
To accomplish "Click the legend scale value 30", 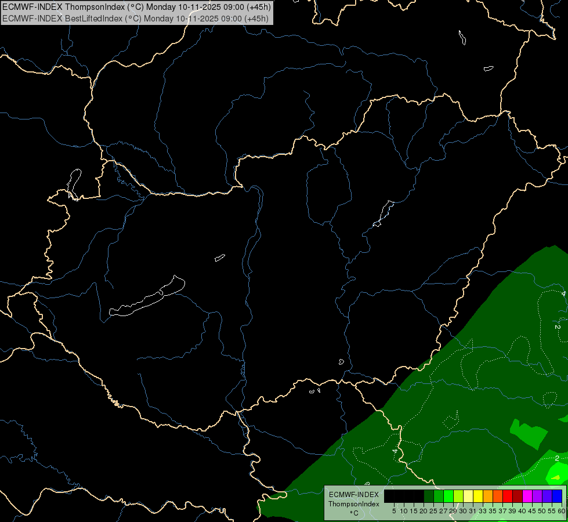I will pyautogui.click(x=463, y=511).
